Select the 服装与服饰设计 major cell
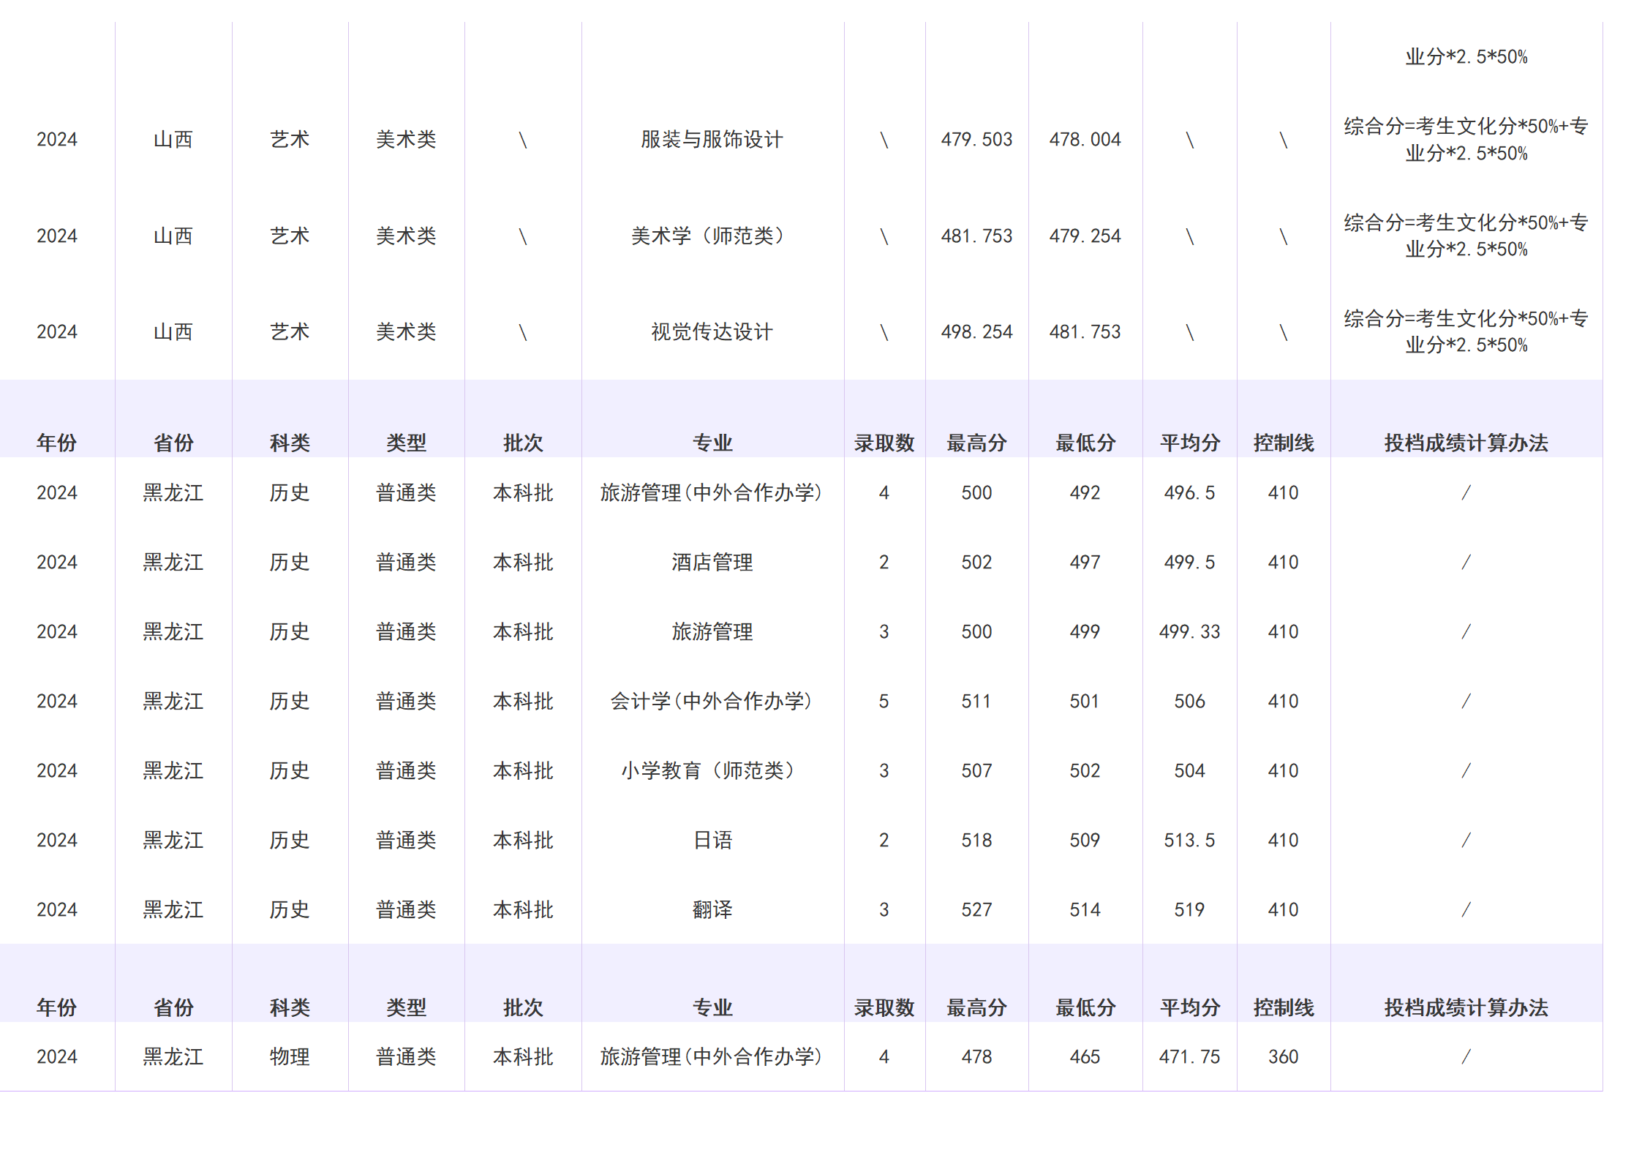 [713, 139]
